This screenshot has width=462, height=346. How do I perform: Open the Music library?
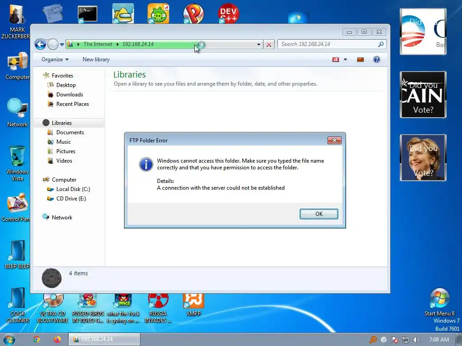64,142
